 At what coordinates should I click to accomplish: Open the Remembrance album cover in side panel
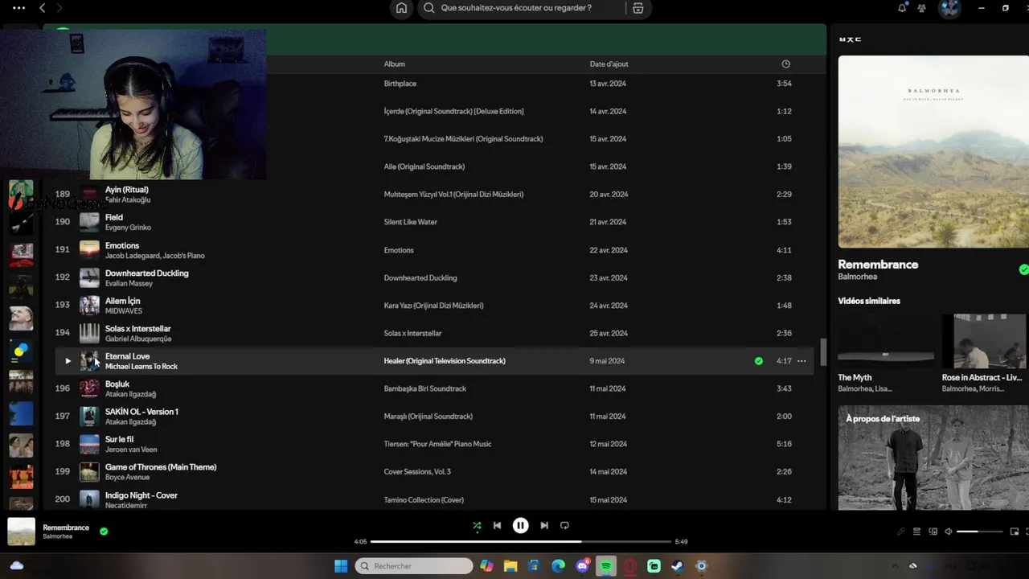[933, 151]
